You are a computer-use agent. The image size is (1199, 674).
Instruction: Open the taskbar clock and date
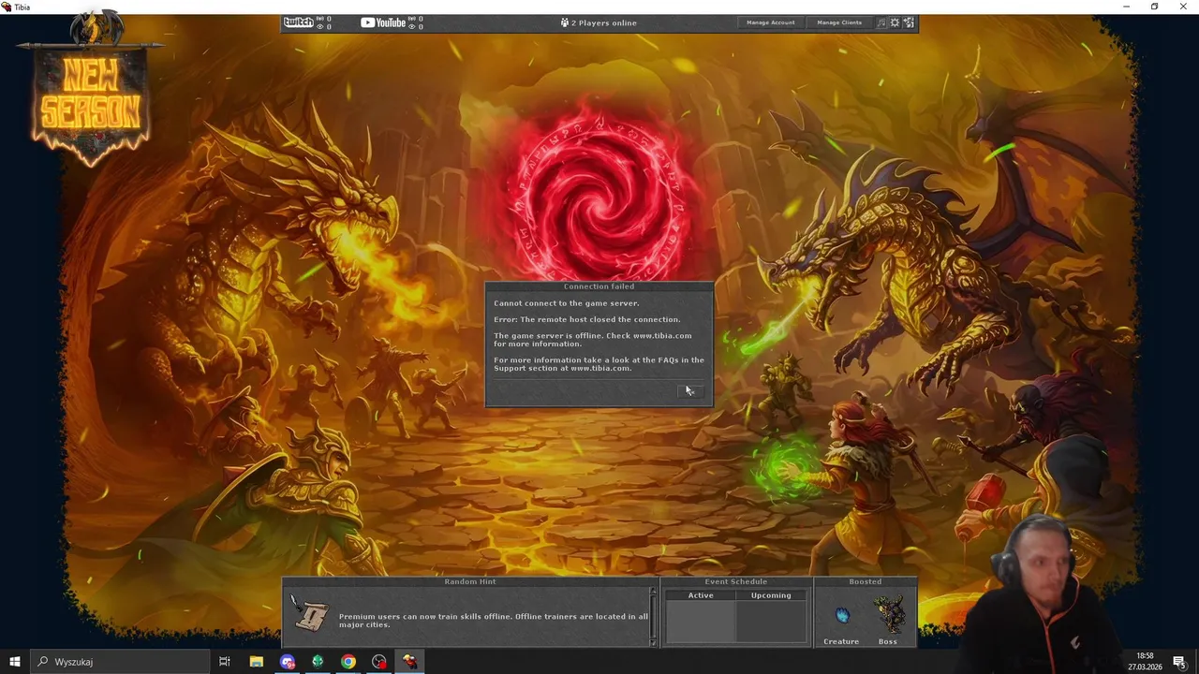point(1145,662)
